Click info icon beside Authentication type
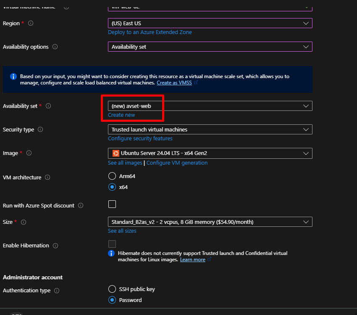The height and width of the screenshot is (315, 357). pos(57,291)
